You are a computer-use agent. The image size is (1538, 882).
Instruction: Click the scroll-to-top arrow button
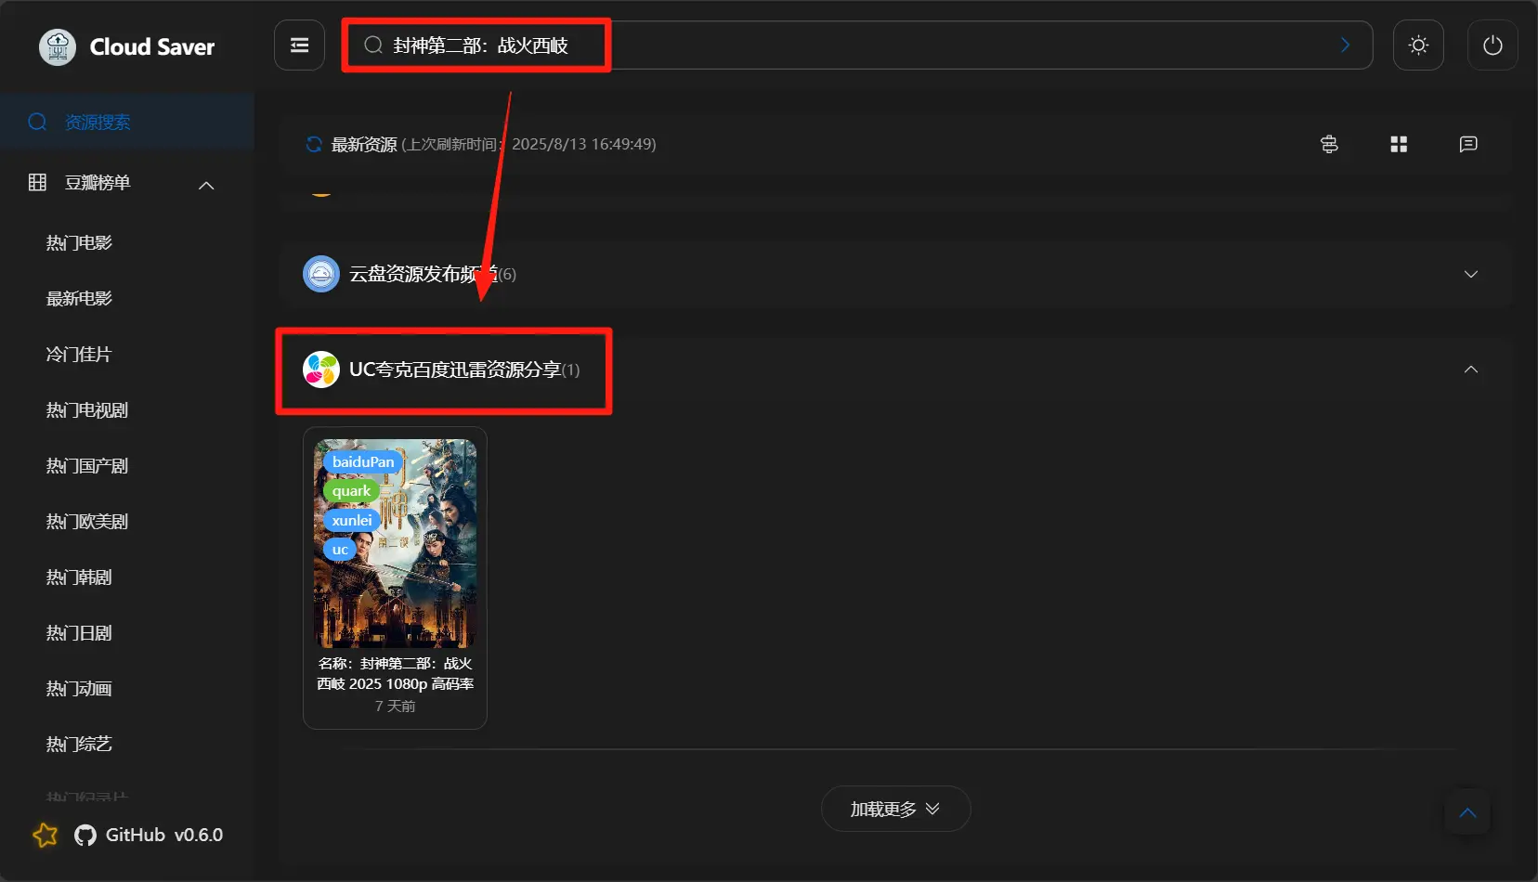[1466, 812]
